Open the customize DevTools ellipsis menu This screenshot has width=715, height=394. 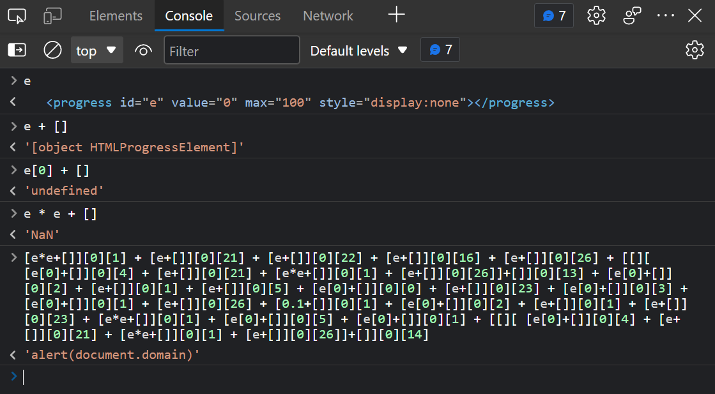click(x=665, y=16)
